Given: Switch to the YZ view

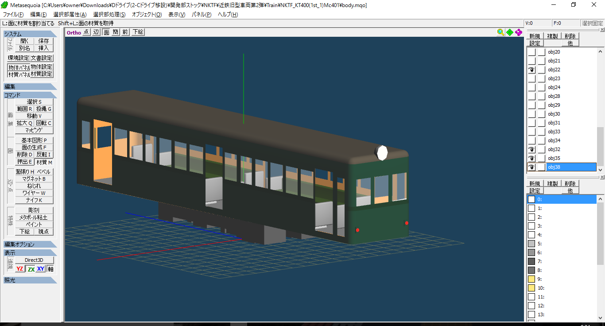Looking at the screenshot, I should click(20, 269).
